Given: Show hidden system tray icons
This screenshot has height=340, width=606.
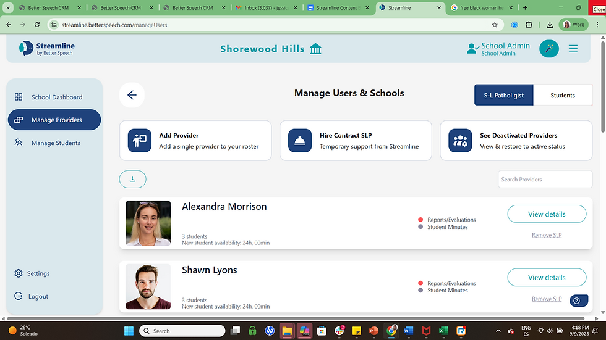Looking at the screenshot, I should (x=498, y=331).
